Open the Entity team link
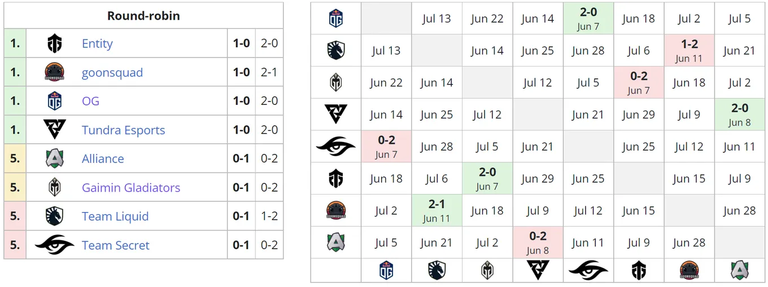The image size is (768, 287). coord(97,44)
